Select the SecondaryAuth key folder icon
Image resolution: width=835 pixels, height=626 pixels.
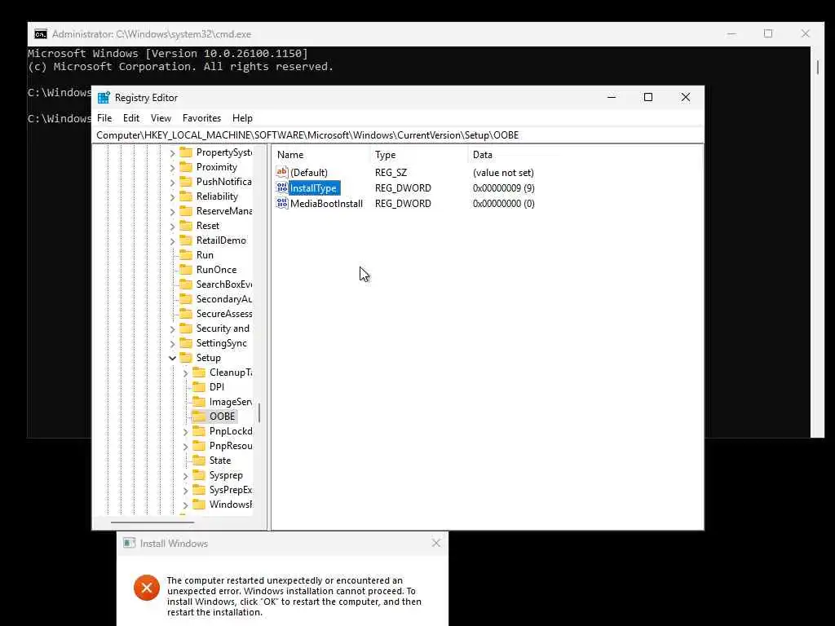(x=186, y=298)
